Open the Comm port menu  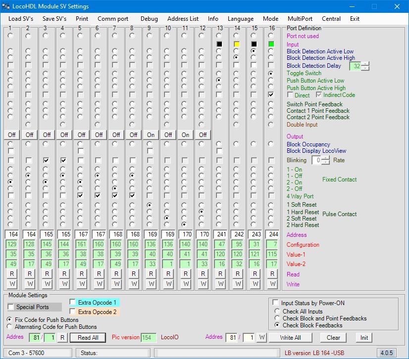[113, 19]
